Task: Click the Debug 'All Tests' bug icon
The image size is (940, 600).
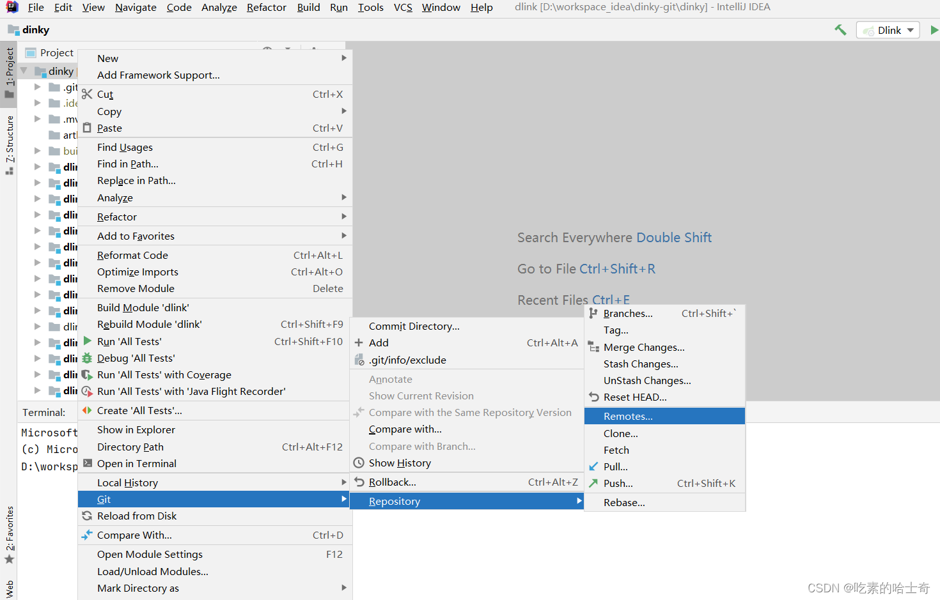Action: [x=87, y=358]
